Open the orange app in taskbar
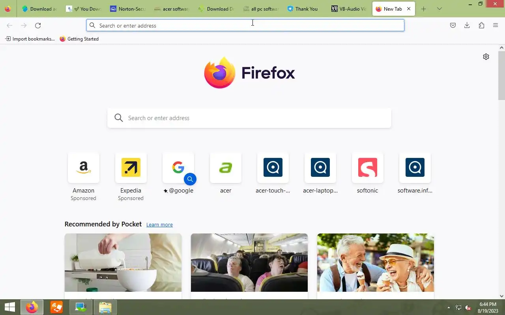The height and width of the screenshot is (315, 505). 56,307
